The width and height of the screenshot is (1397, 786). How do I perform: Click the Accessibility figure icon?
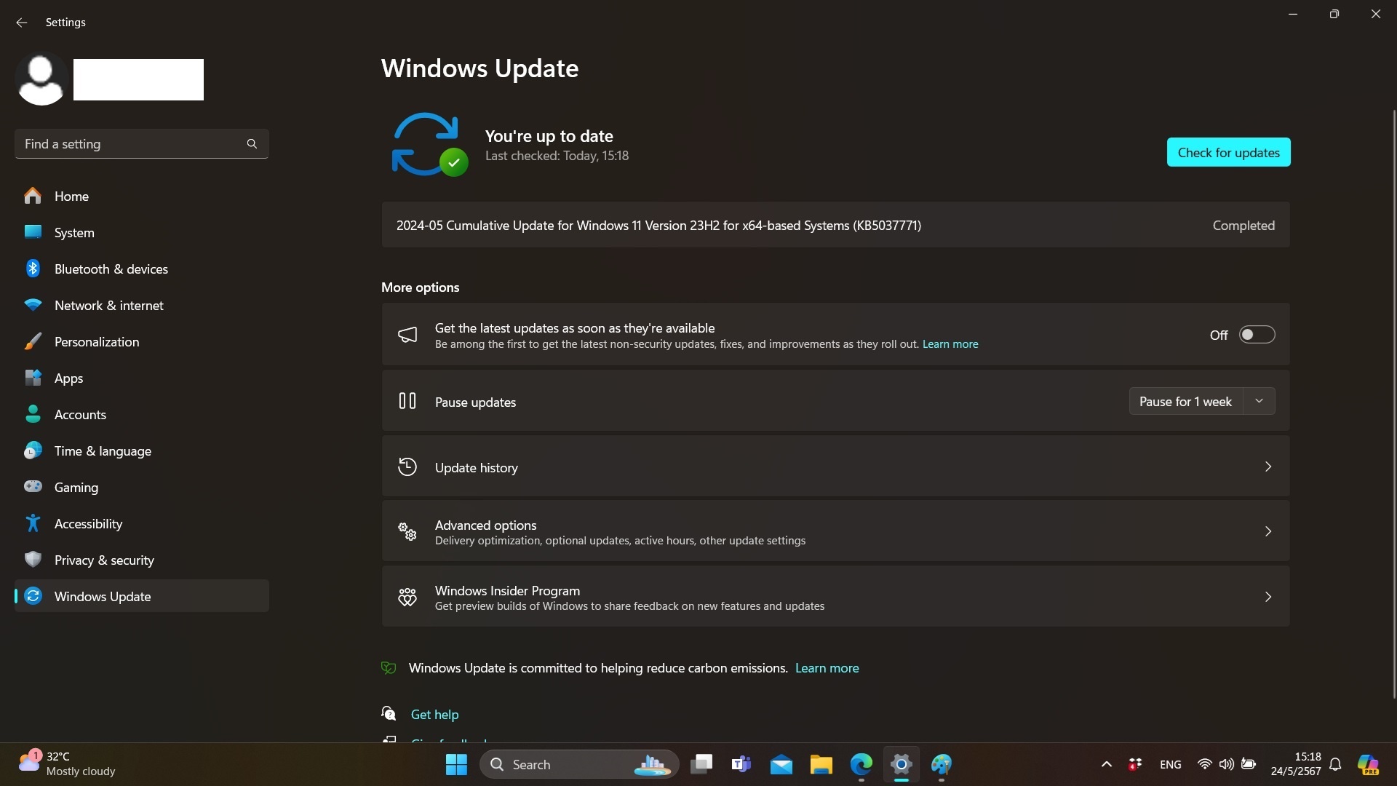point(33,523)
